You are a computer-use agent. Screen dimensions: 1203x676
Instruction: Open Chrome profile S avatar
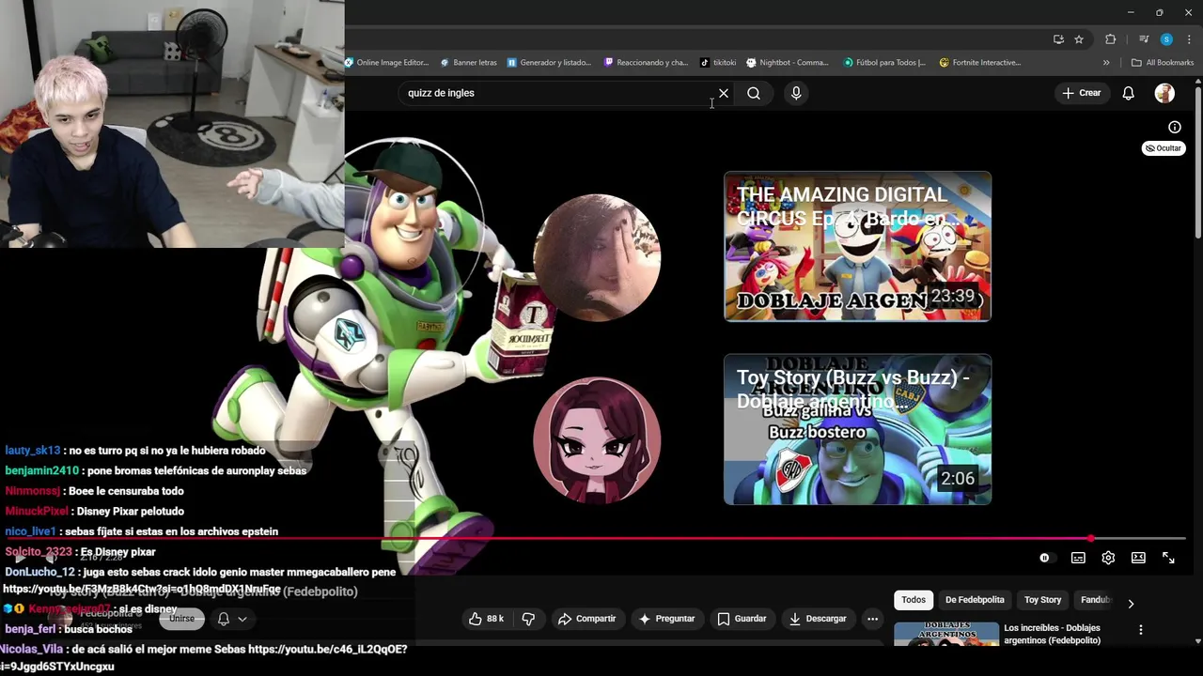pos(1166,39)
